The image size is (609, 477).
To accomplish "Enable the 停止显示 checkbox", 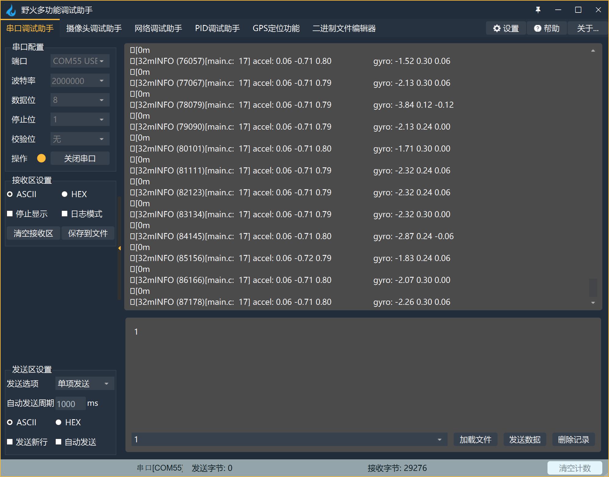I will point(27,214).
